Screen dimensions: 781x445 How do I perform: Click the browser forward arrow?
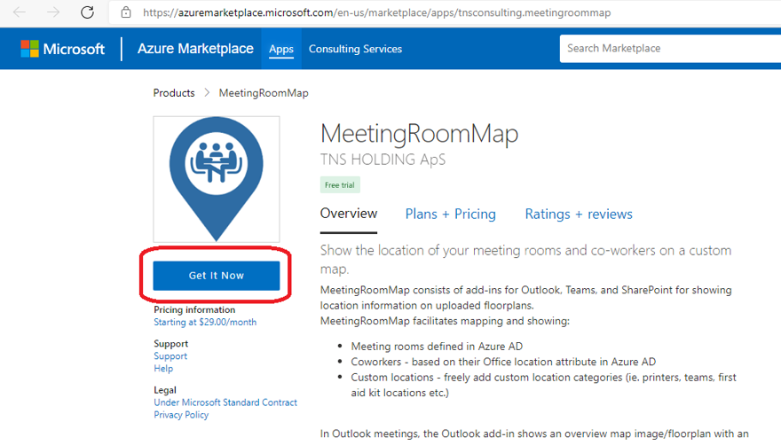[52, 12]
